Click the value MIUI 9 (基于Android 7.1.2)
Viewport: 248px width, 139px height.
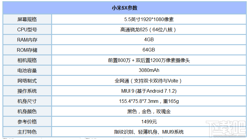tap(149, 91)
